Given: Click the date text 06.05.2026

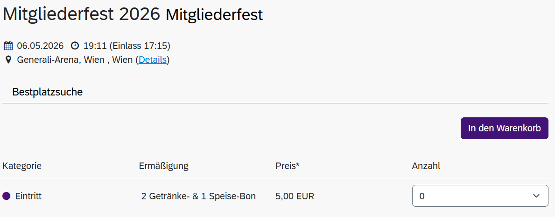Looking at the screenshot, I should 40,46.
